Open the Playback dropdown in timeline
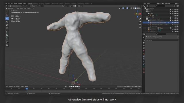The height and width of the screenshot is (103, 184). tap(12, 86)
